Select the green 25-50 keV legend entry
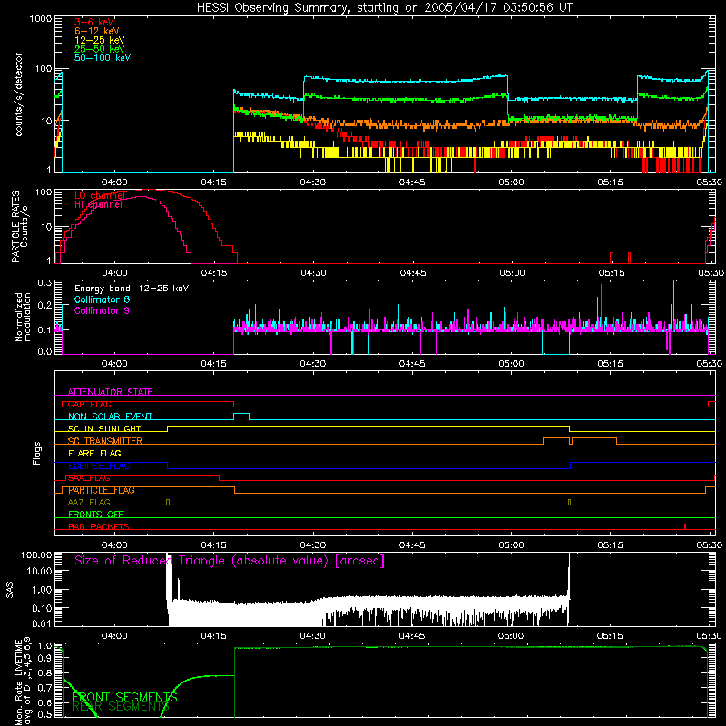 pyautogui.click(x=100, y=49)
